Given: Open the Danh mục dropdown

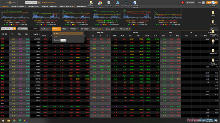Looking at the screenshot, I should point(46,29).
